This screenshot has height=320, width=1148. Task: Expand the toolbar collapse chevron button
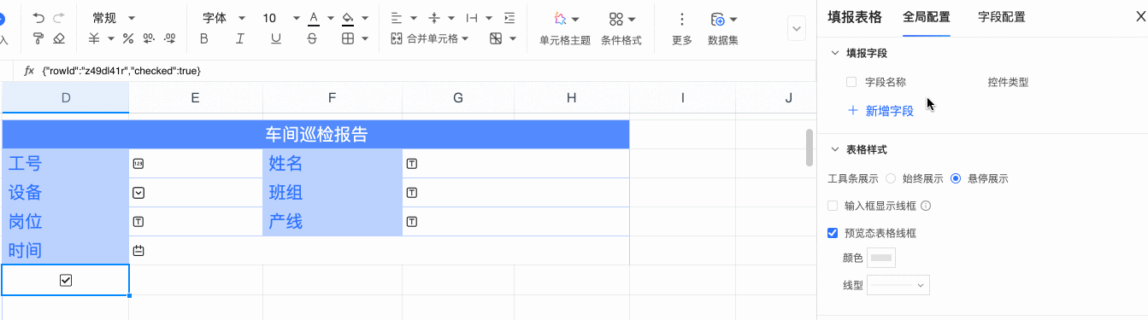click(797, 29)
